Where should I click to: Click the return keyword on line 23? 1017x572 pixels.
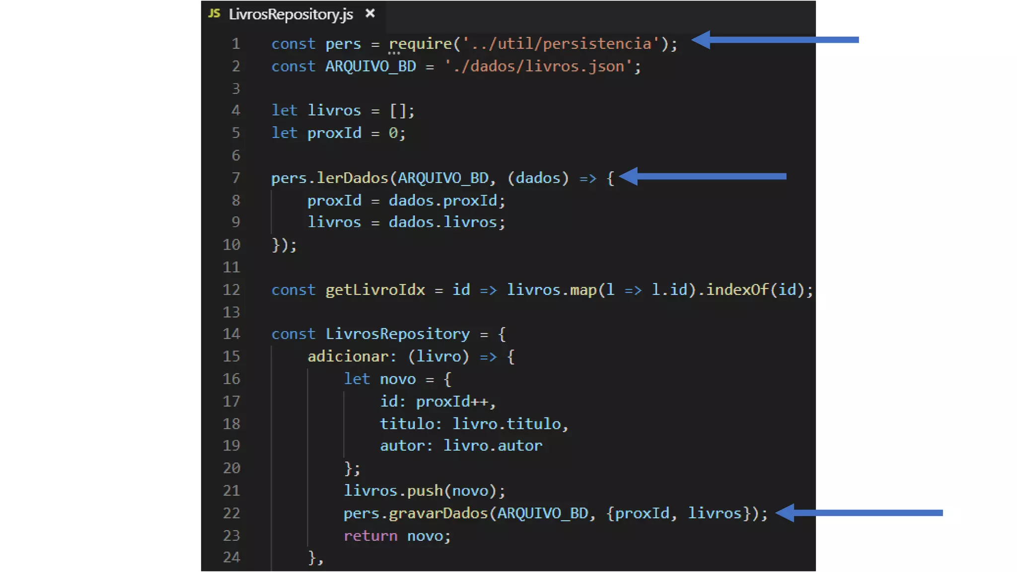(x=370, y=536)
